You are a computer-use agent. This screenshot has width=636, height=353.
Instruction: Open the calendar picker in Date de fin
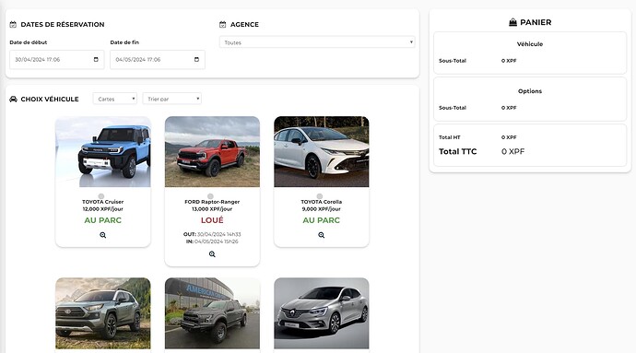click(196, 59)
